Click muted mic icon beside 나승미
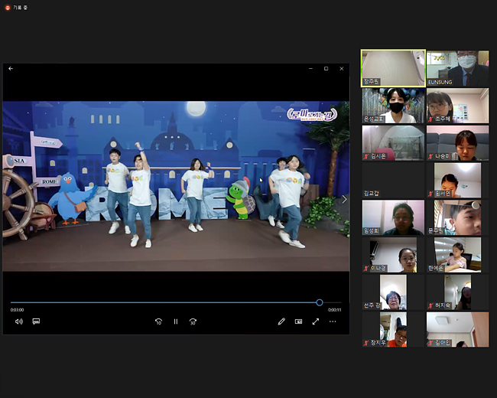 (x=430, y=156)
